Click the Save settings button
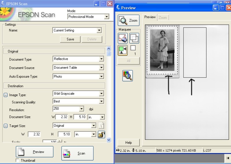 70,39
